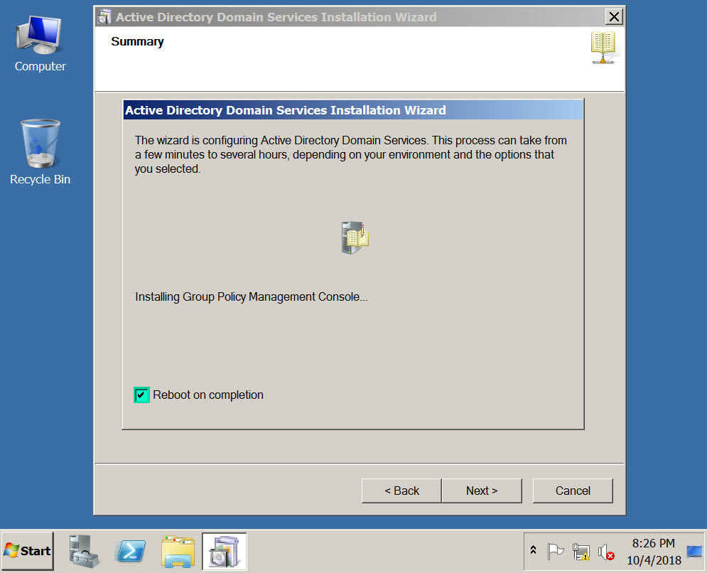Close the Active Directory wizard window
This screenshot has width=707, height=573.
click(x=614, y=17)
